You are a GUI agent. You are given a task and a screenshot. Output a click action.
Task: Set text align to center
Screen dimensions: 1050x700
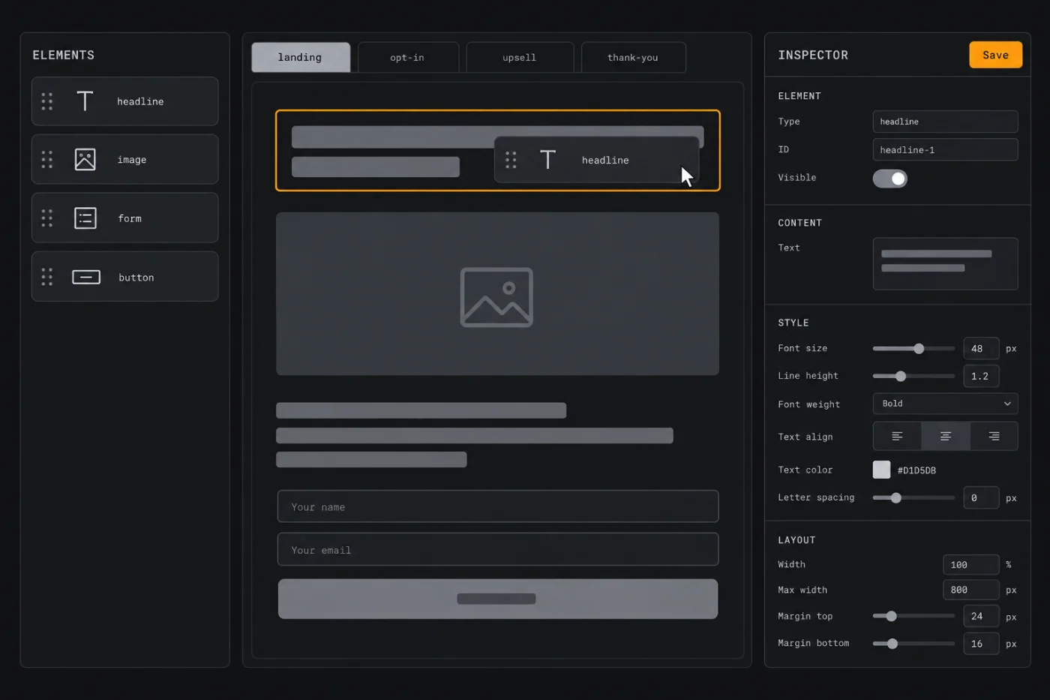[945, 436]
